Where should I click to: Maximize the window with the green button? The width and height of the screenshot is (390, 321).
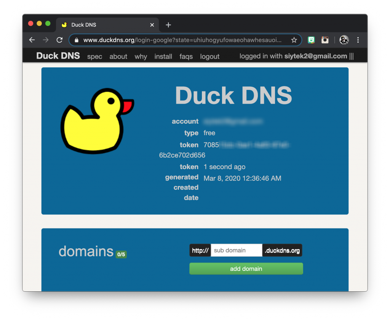pos(48,24)
